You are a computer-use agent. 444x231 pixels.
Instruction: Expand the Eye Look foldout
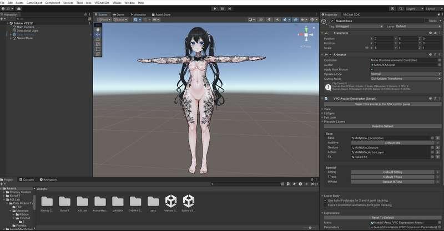tap(322, 117)
